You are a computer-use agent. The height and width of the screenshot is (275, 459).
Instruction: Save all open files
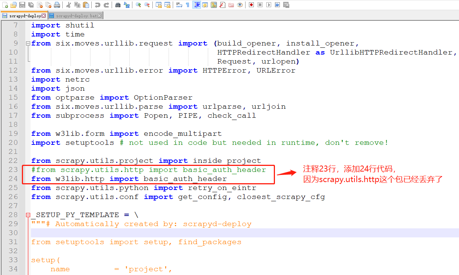coord(32,5)
